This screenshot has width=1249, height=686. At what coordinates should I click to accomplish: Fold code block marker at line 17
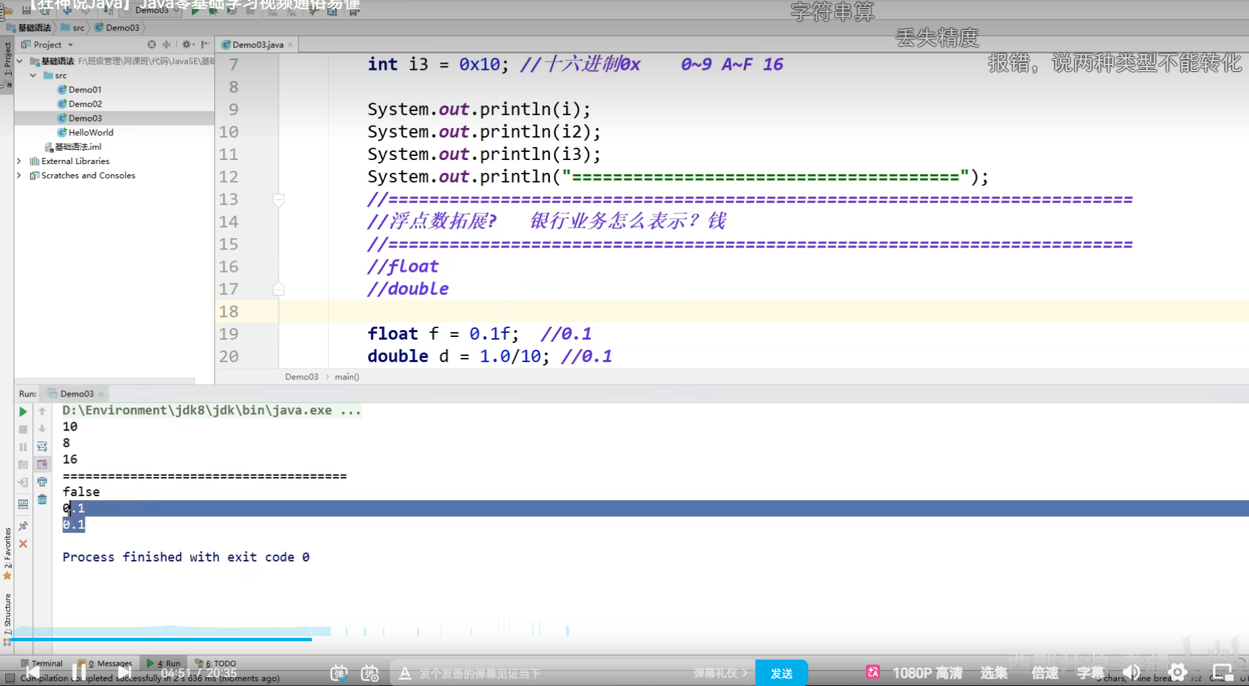pyautogui.click(x=278, y=289)
